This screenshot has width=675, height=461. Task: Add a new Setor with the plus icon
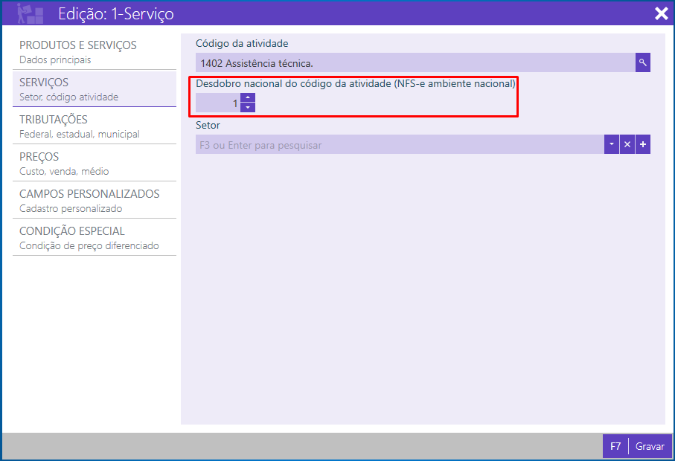(x=643, y=144)
